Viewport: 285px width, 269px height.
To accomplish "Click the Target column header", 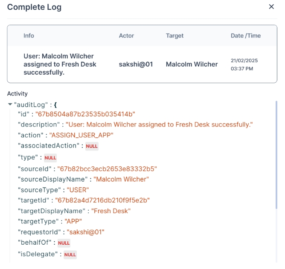I will tap(174, 36).
